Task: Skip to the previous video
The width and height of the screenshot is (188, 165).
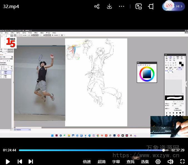Action: point(20,161)
